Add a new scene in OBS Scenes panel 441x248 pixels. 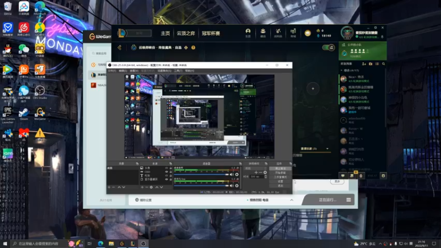[109, 187]
